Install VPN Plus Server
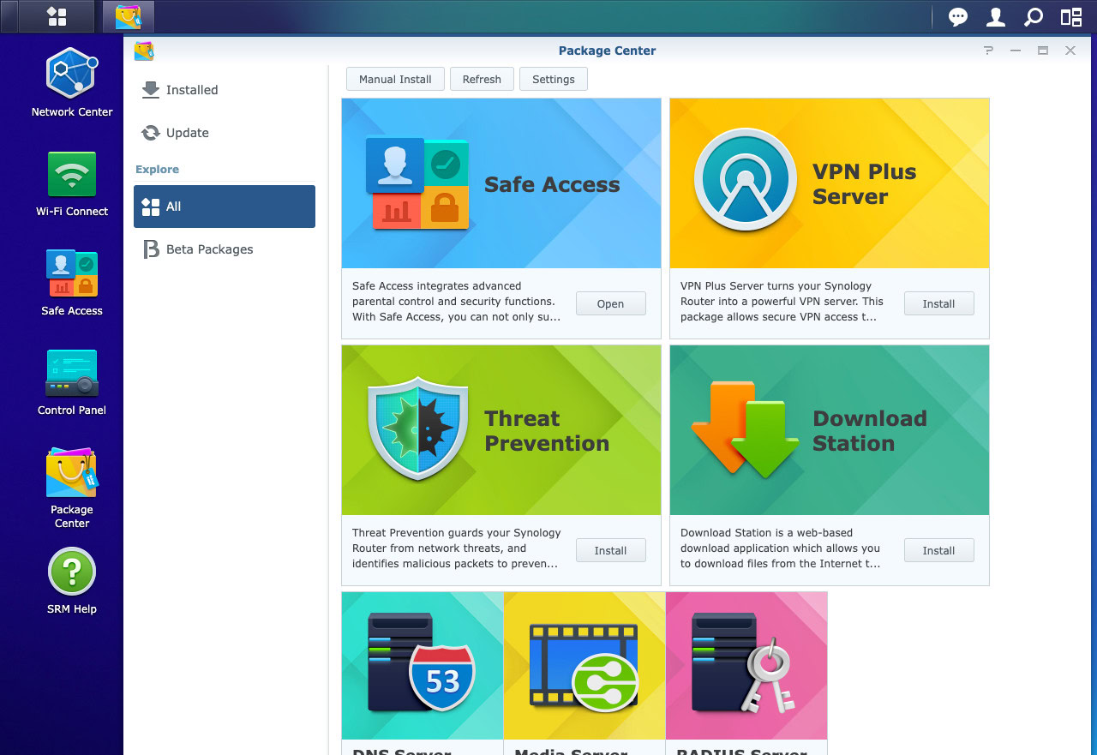1097x755 pixels. coord(938,303)
